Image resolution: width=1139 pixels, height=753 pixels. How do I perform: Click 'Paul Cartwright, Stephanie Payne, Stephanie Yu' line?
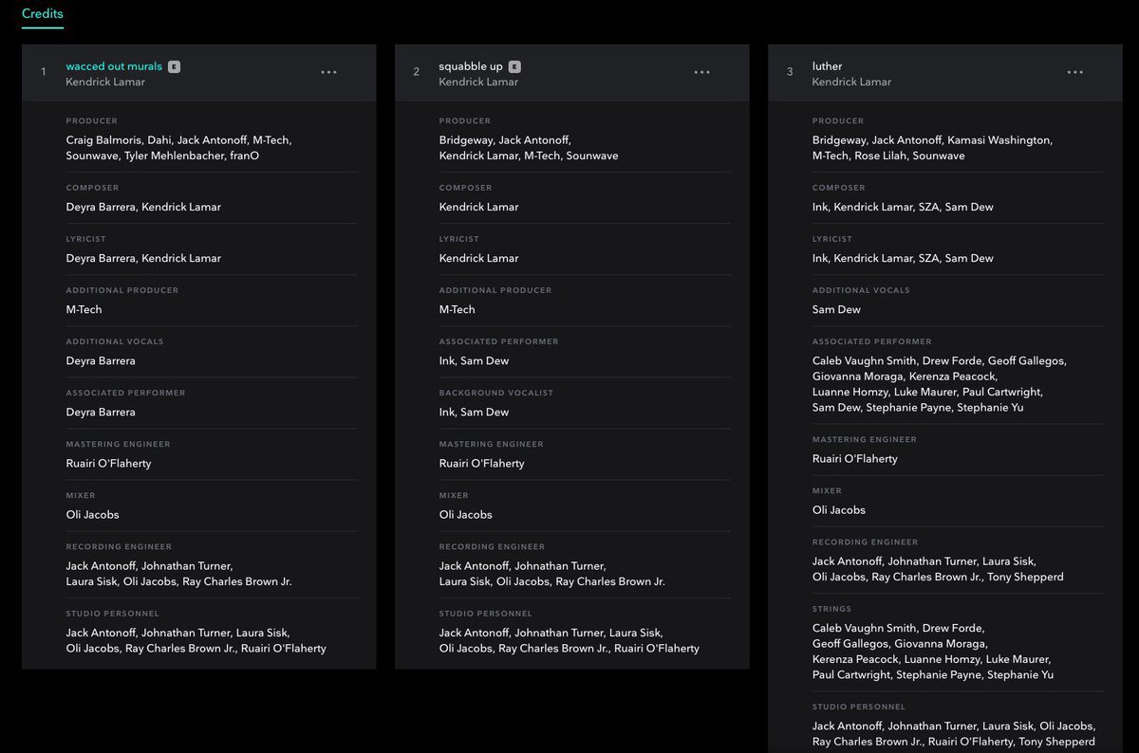click(x=932, y=674)
